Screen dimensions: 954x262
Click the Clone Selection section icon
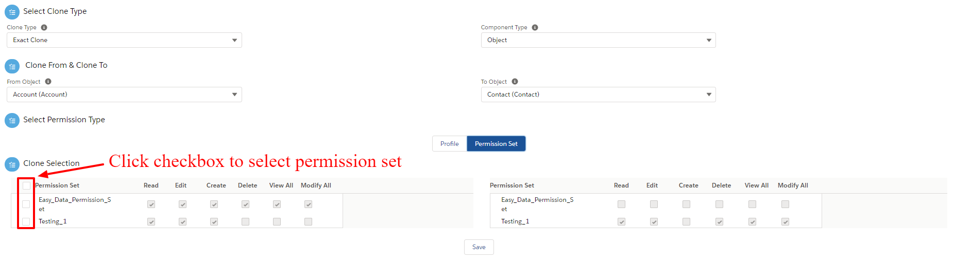pyautogui.click(x=12, y=164)
